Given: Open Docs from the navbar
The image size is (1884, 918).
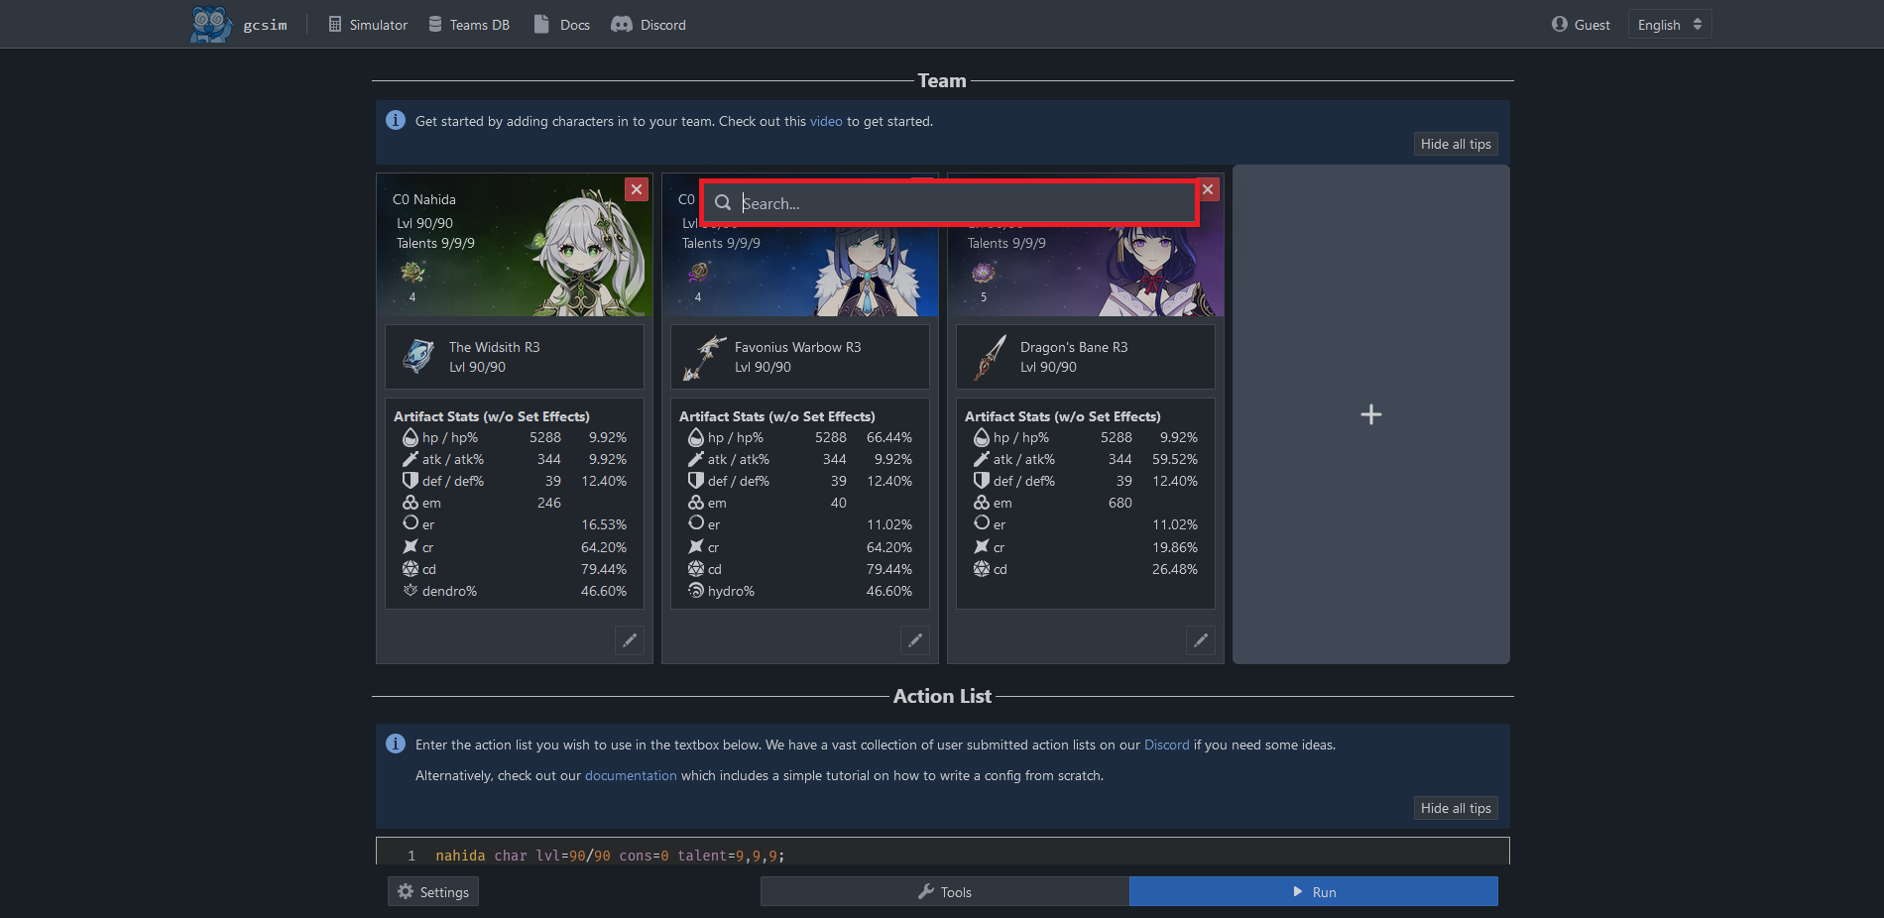Looking at the screenshot, I should [562, 25].
